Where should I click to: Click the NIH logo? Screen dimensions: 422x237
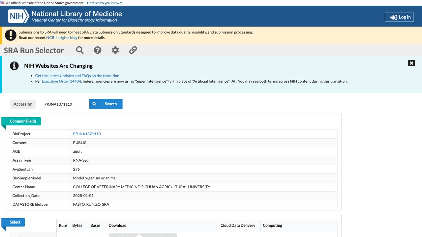pos(18,16)
